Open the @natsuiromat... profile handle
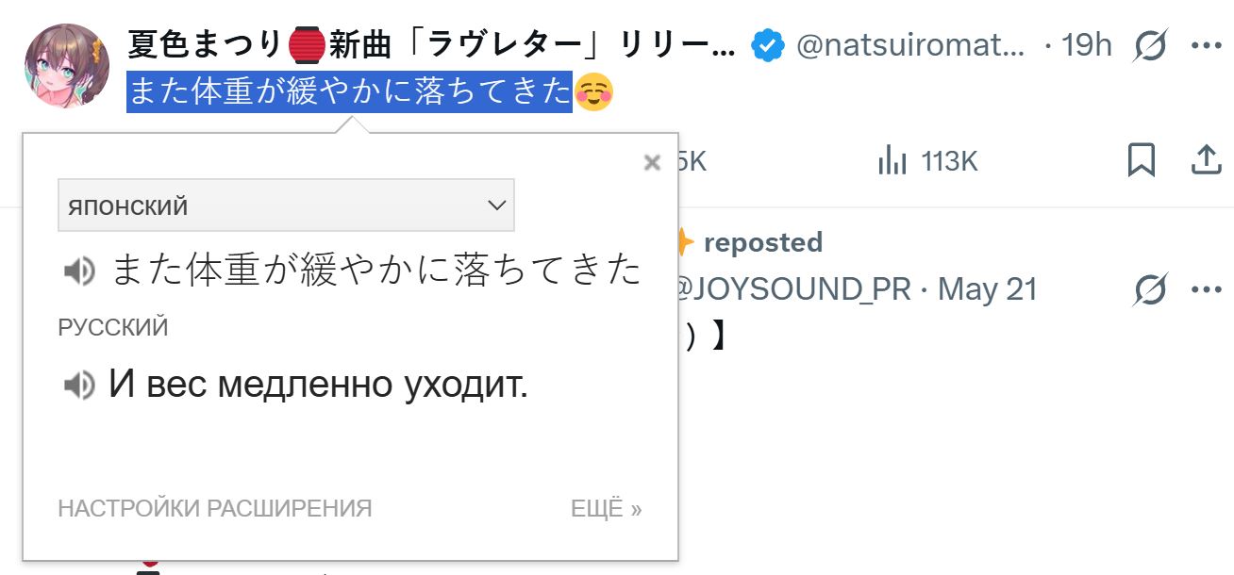This screenshot has height=575, width=1234. pyautogui.click(x=909, y=45)
